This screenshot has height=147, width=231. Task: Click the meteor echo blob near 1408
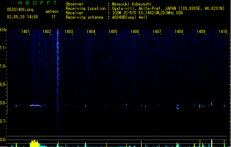click(177, 107)
